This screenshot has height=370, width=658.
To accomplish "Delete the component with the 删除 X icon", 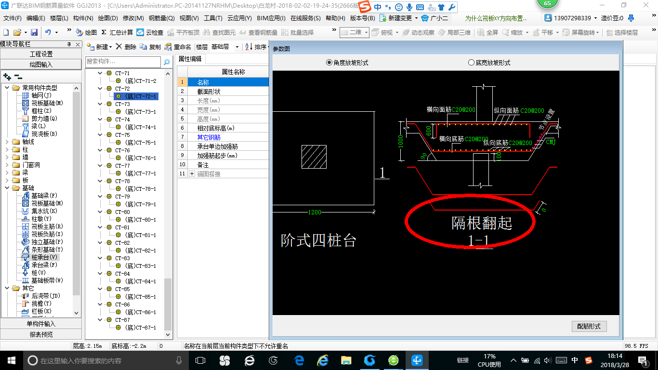I will pos(126,47).
